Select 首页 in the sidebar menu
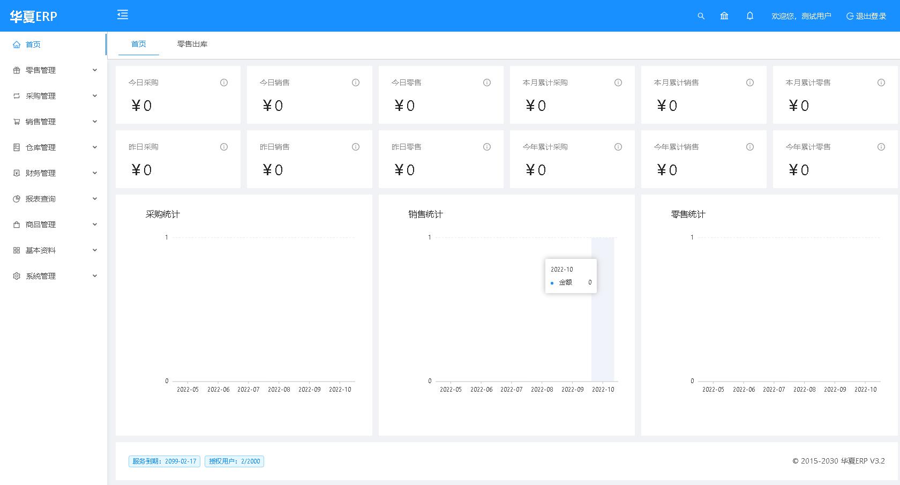The width and height of the screenshot is (900, 485). click(x=53, y=44)
